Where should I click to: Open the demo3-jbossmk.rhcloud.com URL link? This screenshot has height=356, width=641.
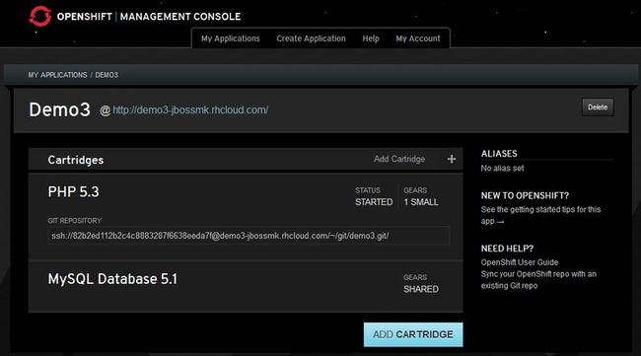[190, 109]
